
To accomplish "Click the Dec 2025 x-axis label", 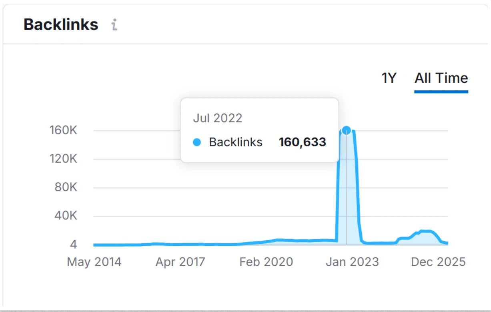I will 438,262.
